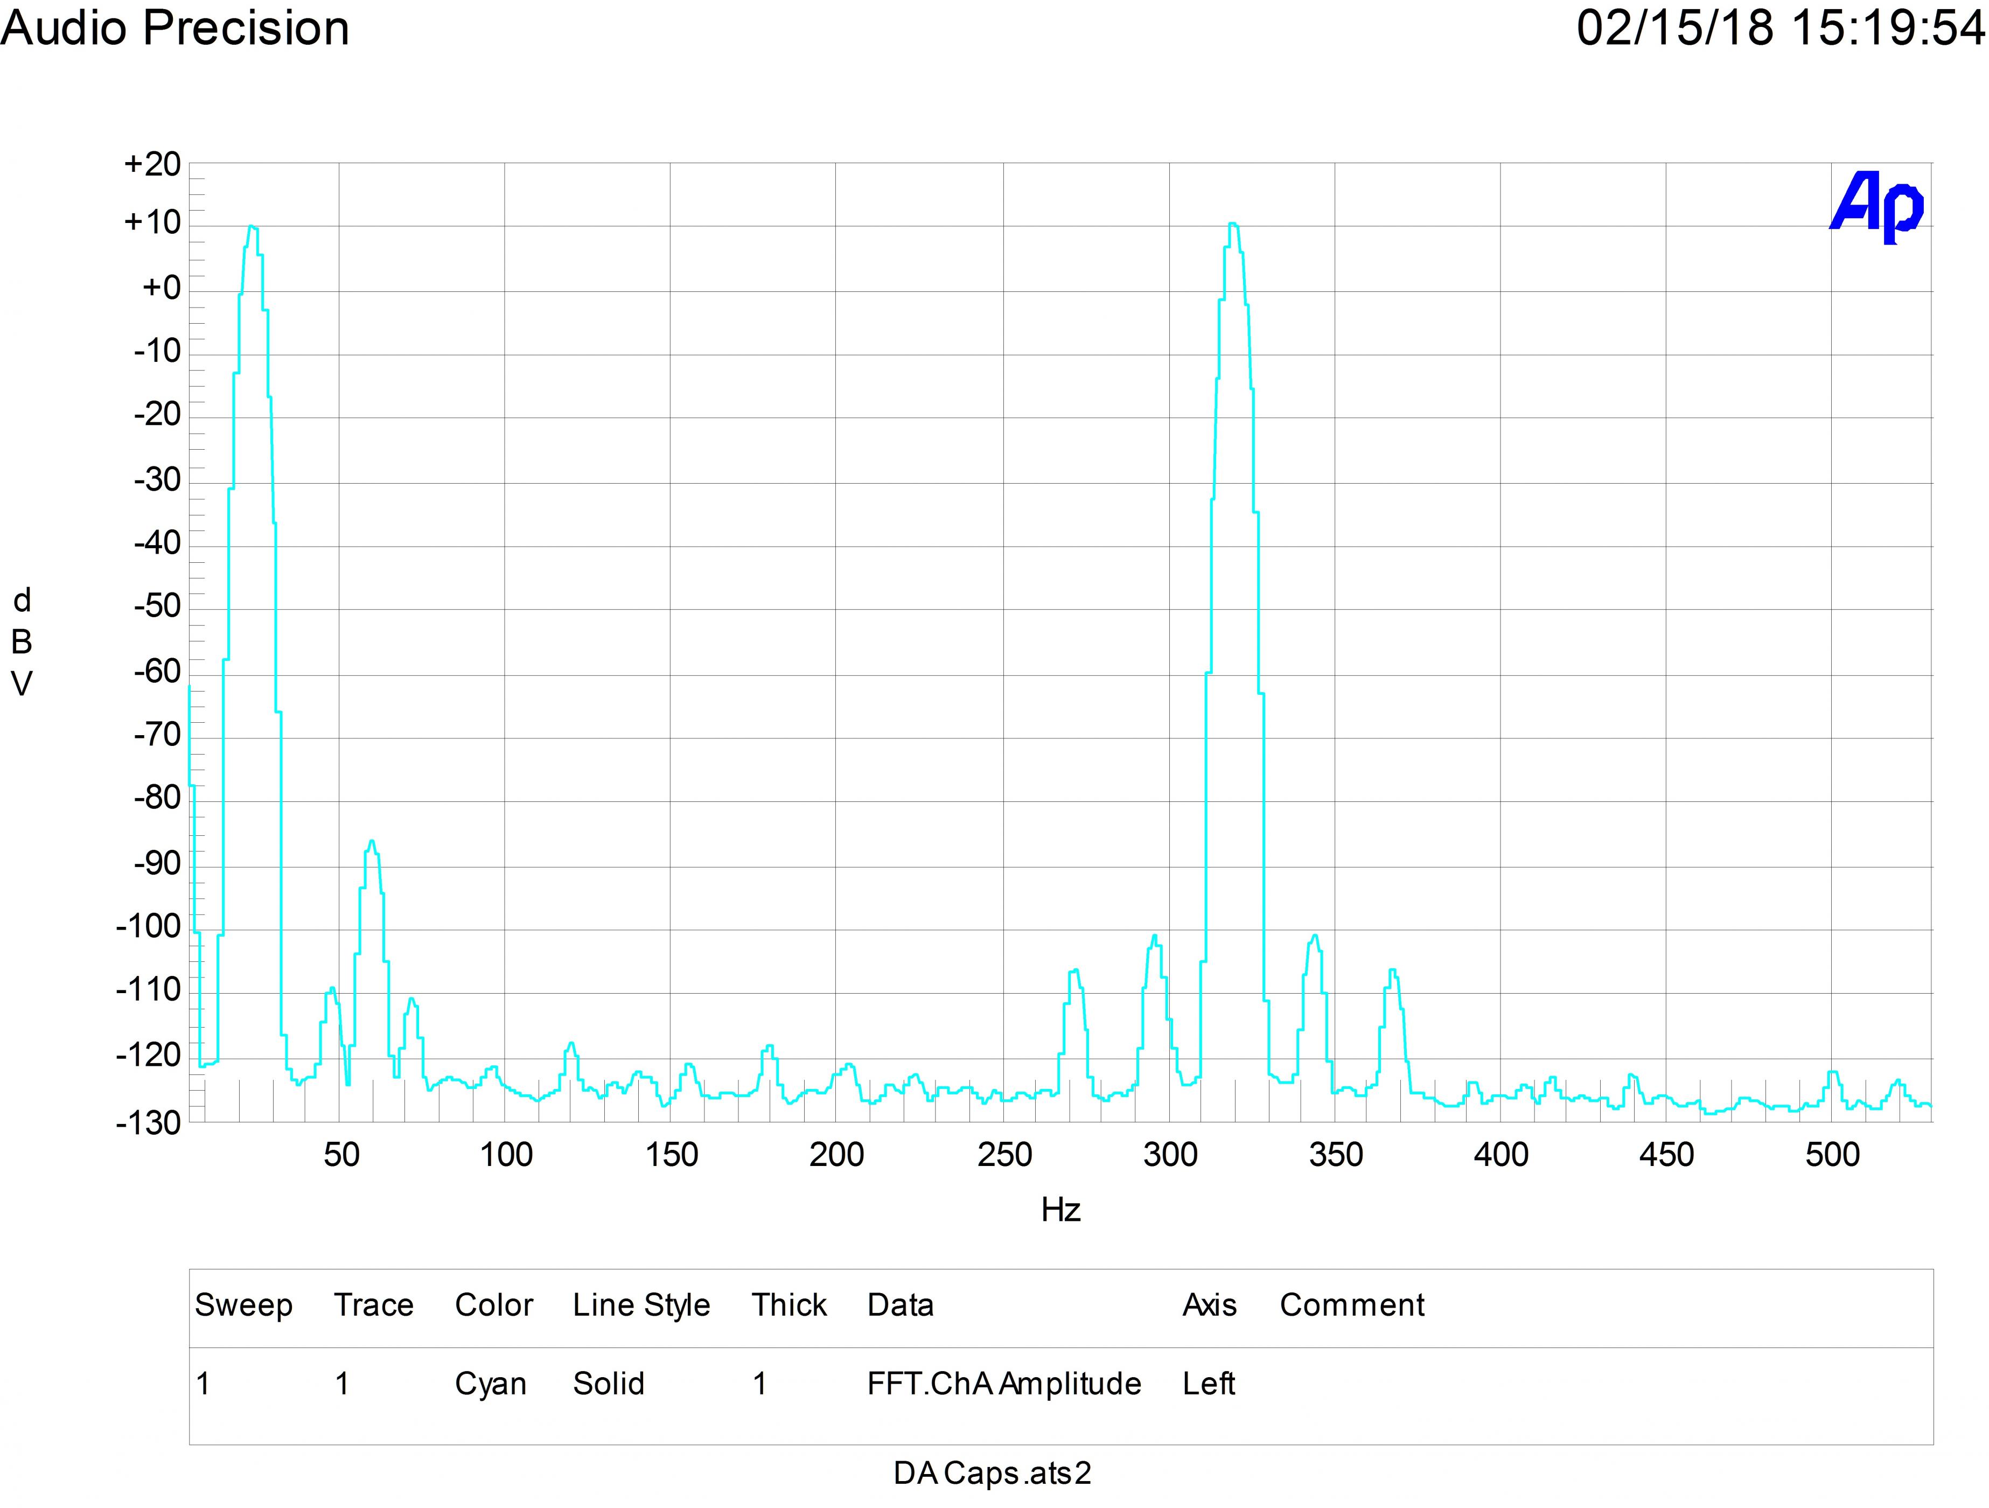Click the 'Cyan' color cell

point(490,1384)
